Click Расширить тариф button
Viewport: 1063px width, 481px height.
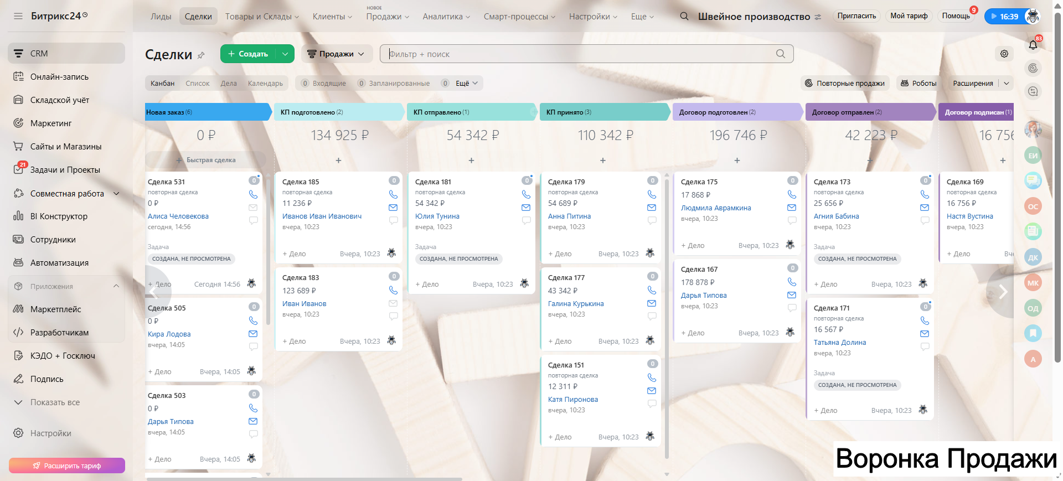click(67, 466)
